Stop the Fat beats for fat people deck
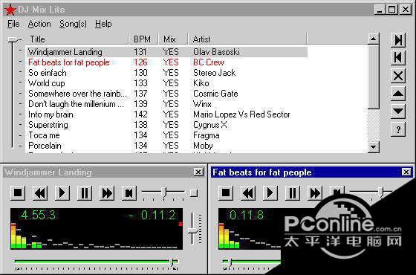This screenshot has height=275, width=416. (226, 192)
